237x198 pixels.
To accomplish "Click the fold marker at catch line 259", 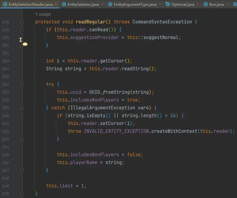I will pos(22,108).
